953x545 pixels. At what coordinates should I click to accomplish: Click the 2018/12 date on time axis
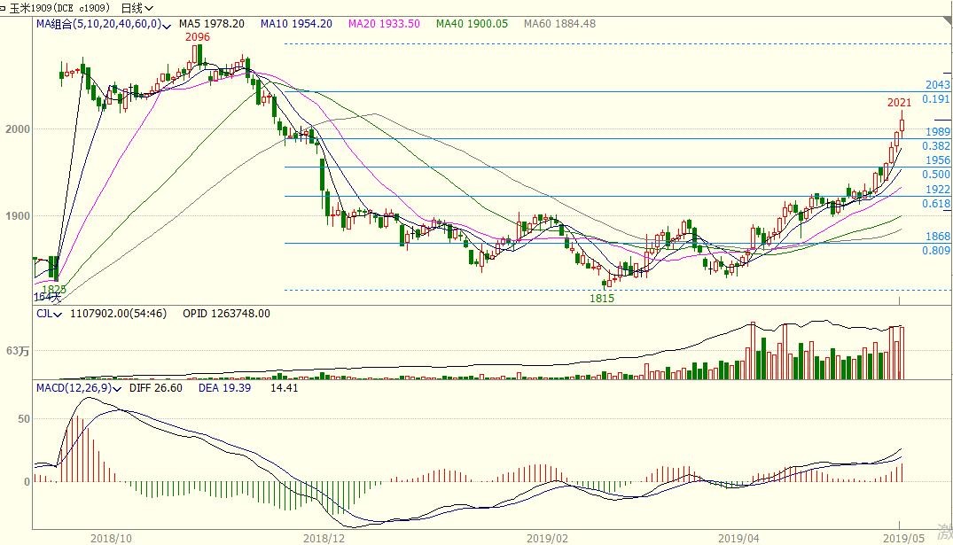coord(324,537)
